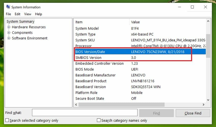Select the Embedded Controller Version row
The image size is (216, 127).
tap(140, 63)
